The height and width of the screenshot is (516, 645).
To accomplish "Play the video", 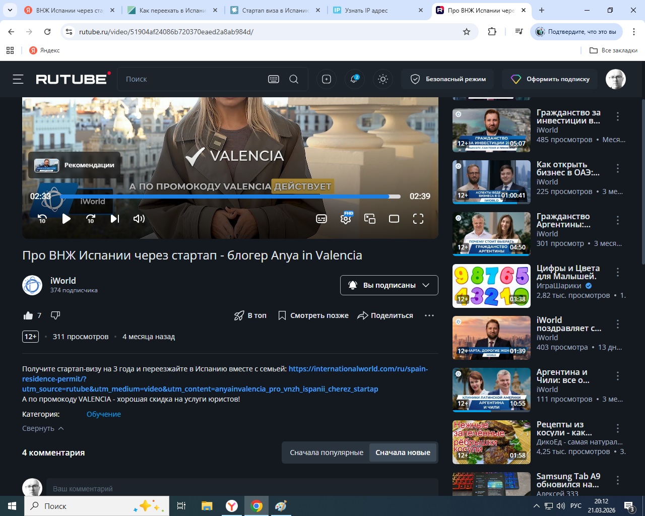I will [x=67, y=219].
